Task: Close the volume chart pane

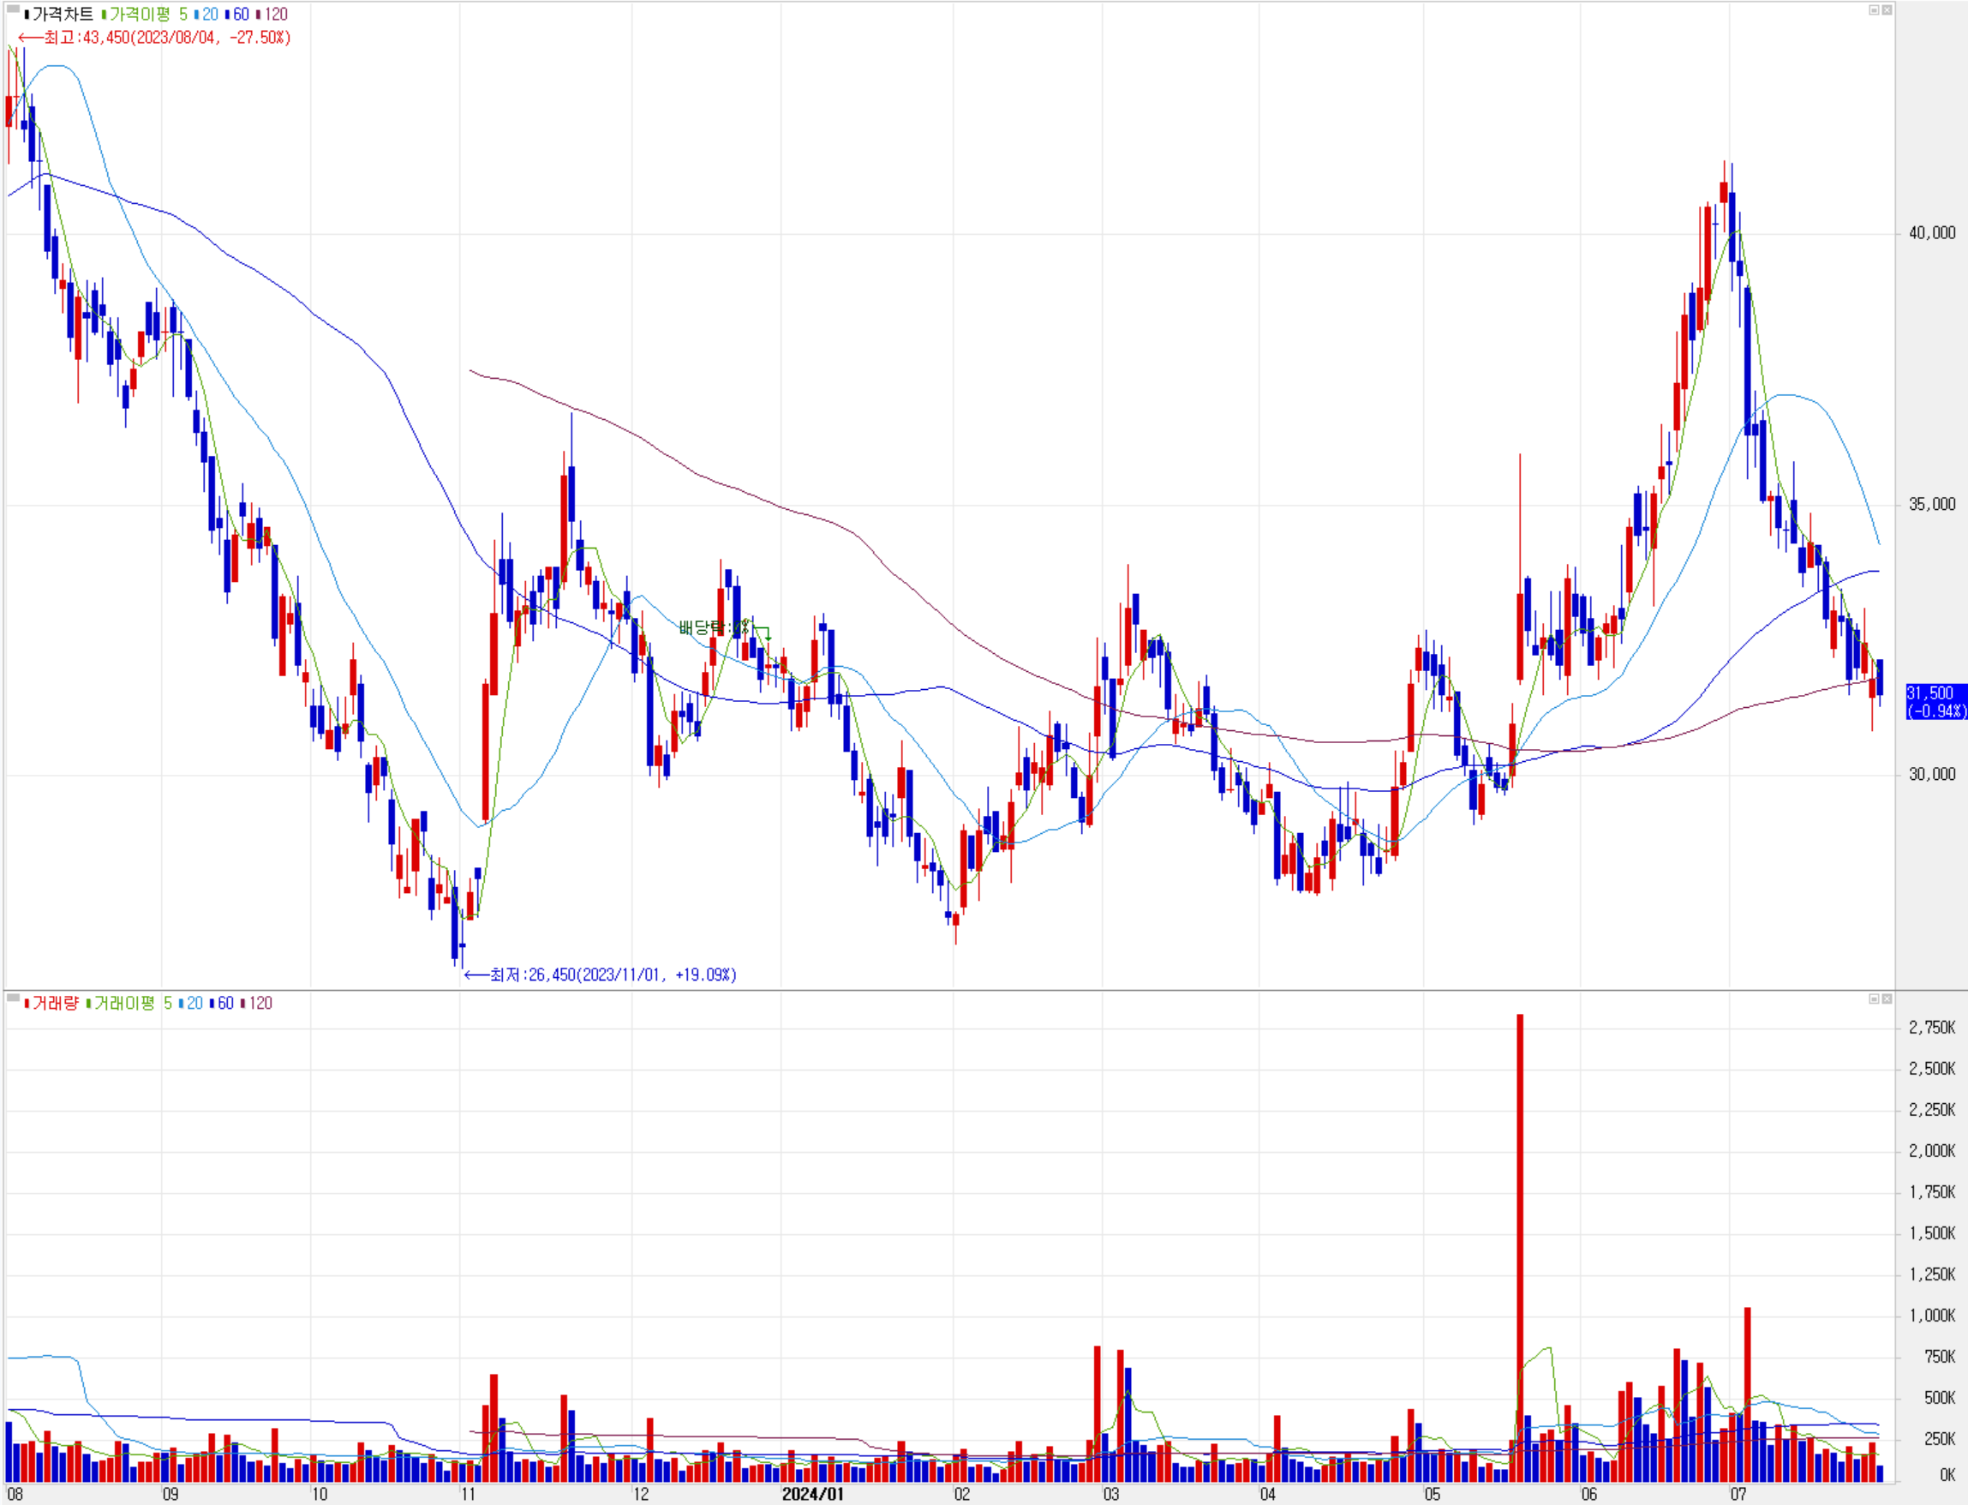Action: tap(1886, 998)
